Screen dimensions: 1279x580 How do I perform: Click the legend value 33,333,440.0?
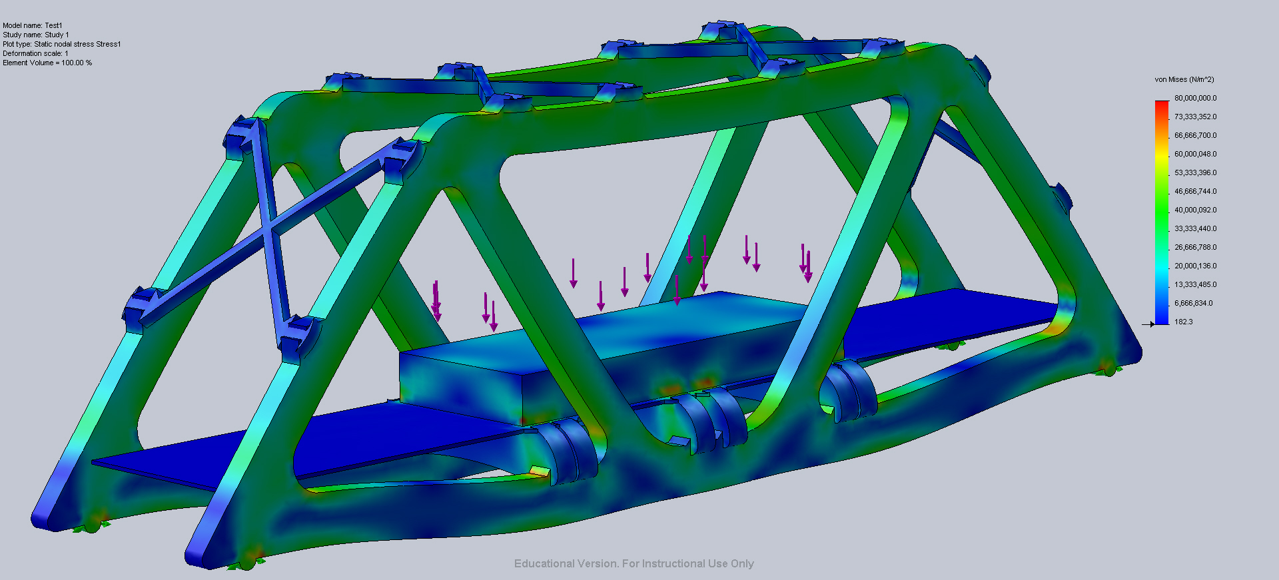[x=1195, y=228]
